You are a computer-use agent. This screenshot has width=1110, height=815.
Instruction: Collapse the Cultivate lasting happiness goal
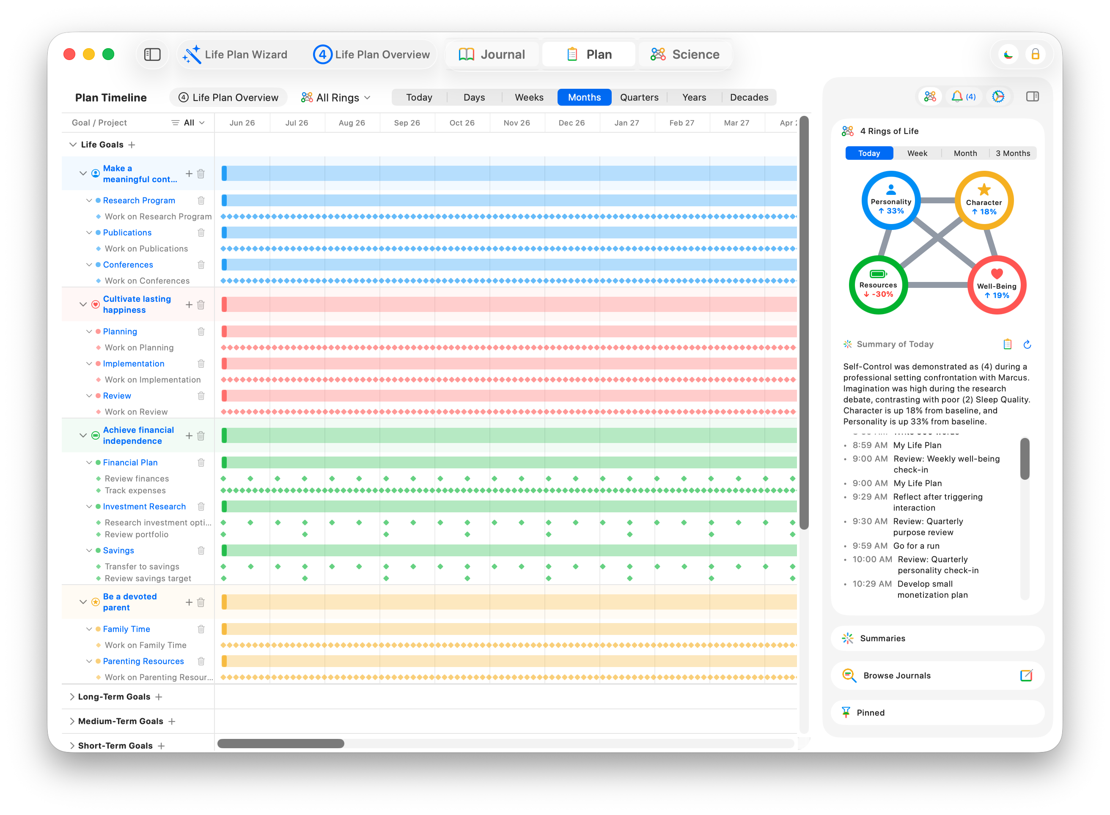click(83, 304)
